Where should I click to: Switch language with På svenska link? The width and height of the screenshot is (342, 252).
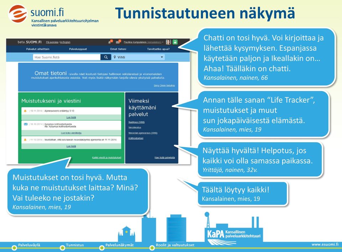point(52,42)
